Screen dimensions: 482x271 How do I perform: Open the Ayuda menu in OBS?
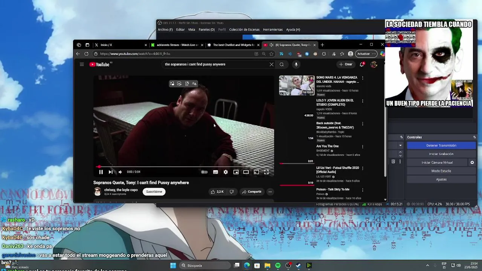pos(293,30)
